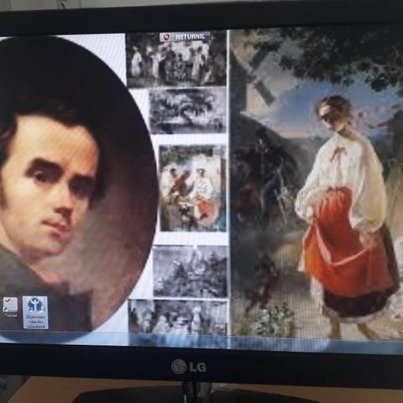Click the dark horse figure in the painting
This screenshot has height=403, width=403.
pos(260,179)
